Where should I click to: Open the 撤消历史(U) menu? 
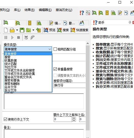point(64,10)
